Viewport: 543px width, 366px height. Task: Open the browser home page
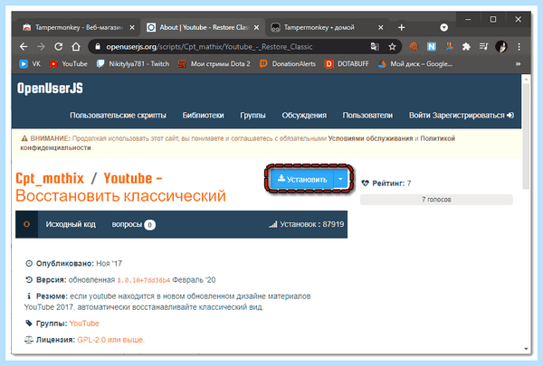click(76, 46)
